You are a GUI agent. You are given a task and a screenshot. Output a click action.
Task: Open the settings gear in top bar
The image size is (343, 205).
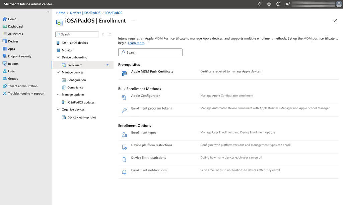pyautogui.click(x=269, y=4)
